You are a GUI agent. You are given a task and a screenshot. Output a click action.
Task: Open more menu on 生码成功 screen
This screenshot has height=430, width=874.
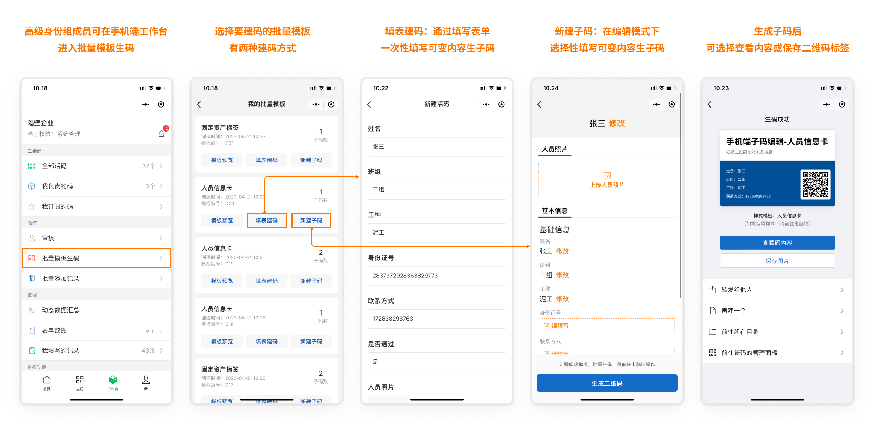click(x=827, y=105)
